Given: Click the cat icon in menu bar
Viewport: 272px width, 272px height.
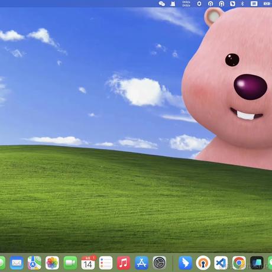Looking at the screenshot, I should pos(173,4).
